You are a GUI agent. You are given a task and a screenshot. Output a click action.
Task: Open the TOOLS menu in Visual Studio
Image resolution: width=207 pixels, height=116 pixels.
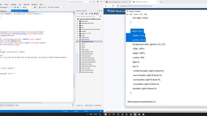point(6,5)
